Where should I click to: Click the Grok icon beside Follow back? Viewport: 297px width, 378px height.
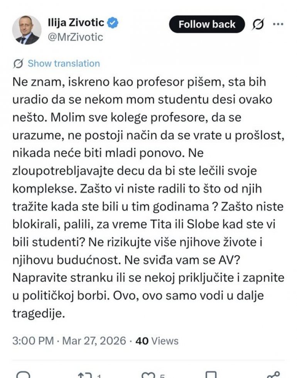(258, 25)
